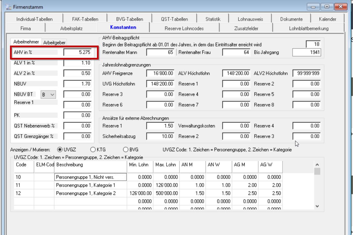
Task: Close the Firmenstamm window
Action: coord(340,7)
